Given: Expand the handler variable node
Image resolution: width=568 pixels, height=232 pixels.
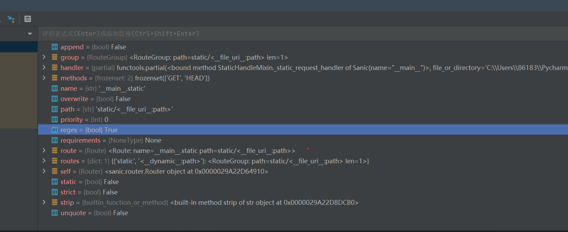Looking at the screenshot, I should click(x=44, y=68).
